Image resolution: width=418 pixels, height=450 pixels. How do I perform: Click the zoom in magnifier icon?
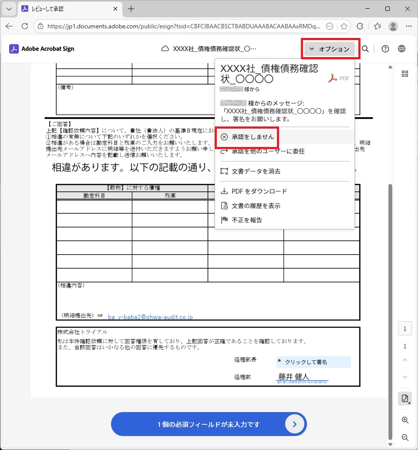(405, 420)
